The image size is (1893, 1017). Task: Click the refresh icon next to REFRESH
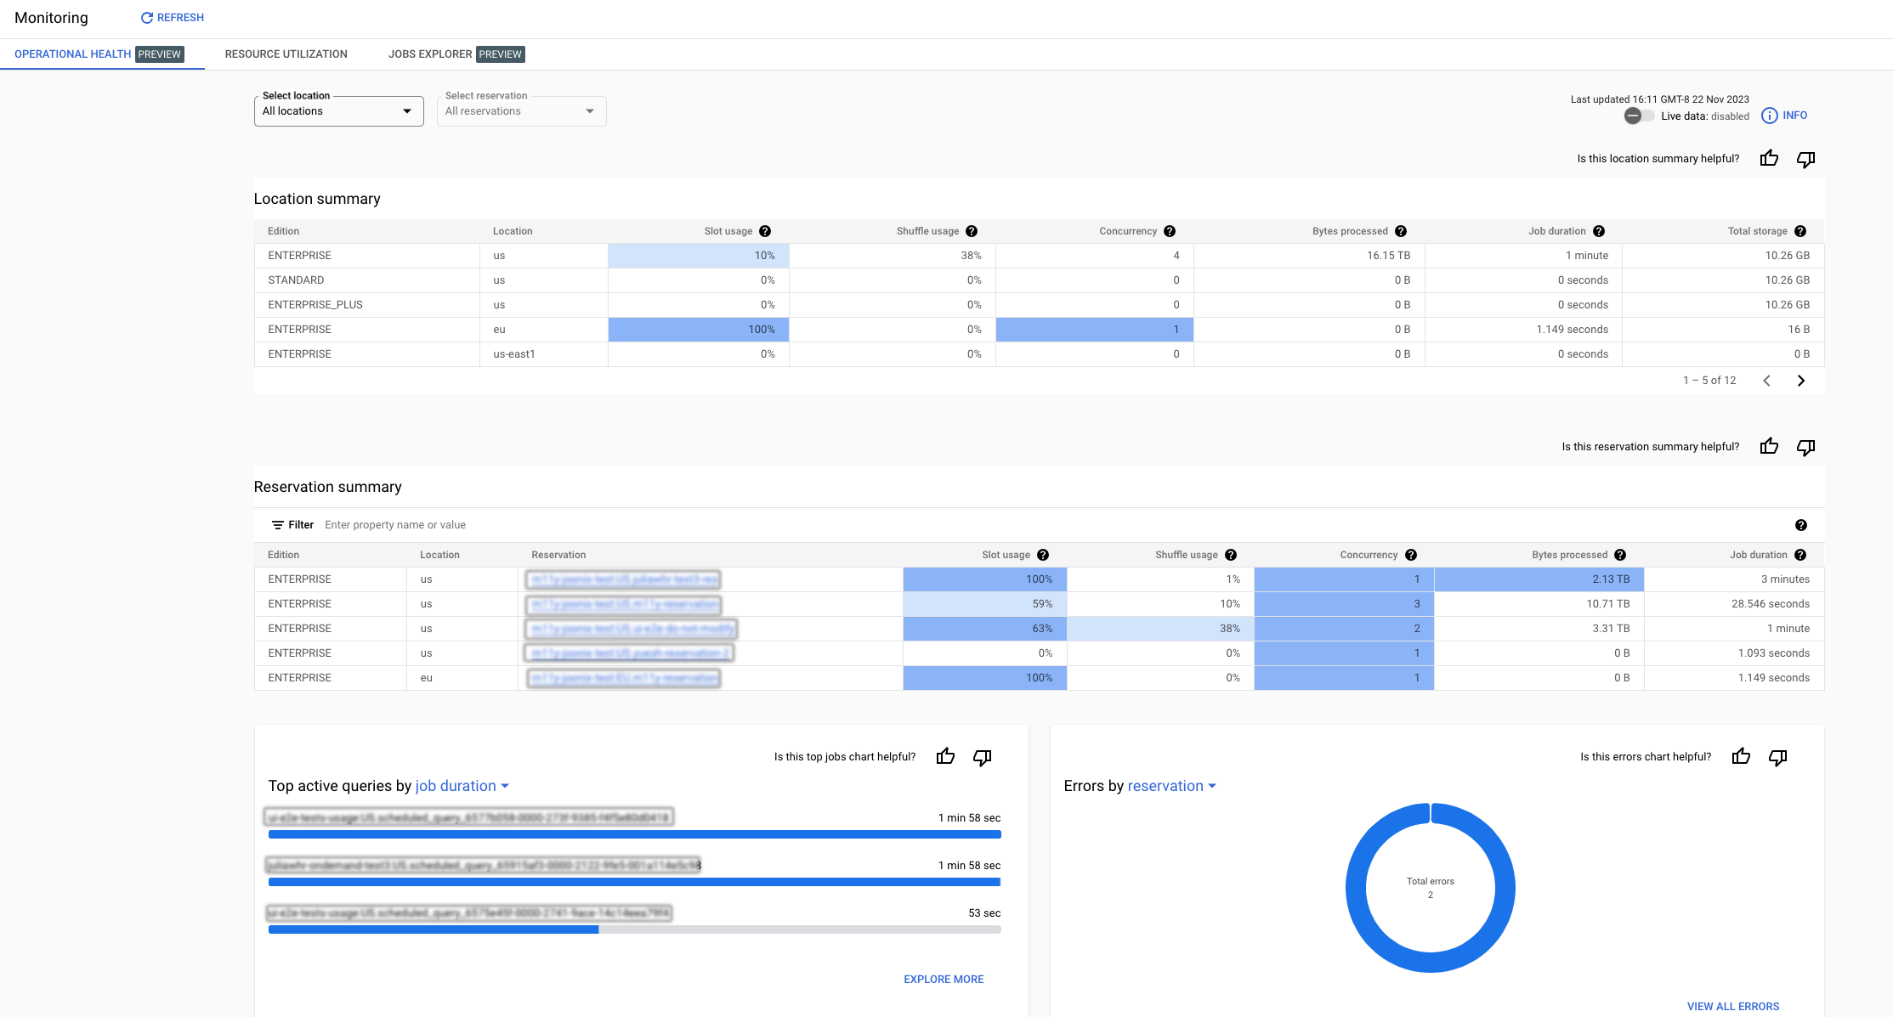click(x=146, y=18)
